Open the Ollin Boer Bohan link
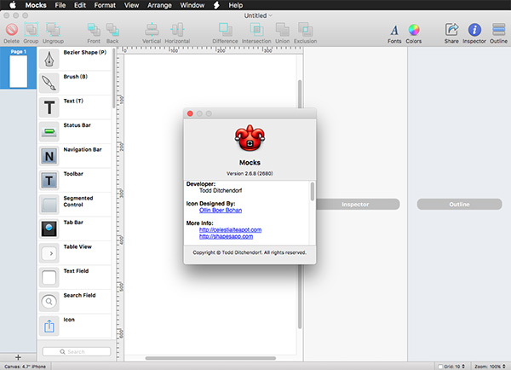Viewport: 511px width, 370px height. [221, 210]
